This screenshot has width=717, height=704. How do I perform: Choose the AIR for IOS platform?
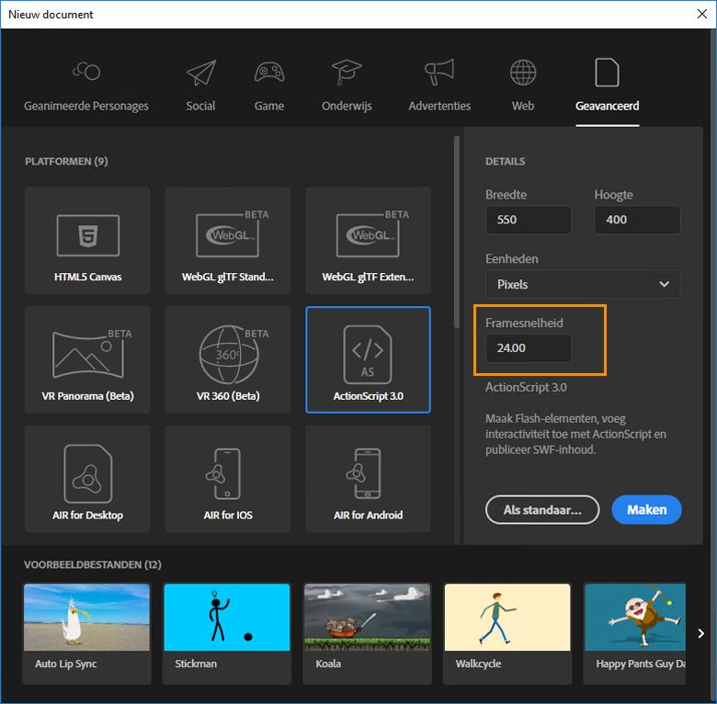click(228, 479)
